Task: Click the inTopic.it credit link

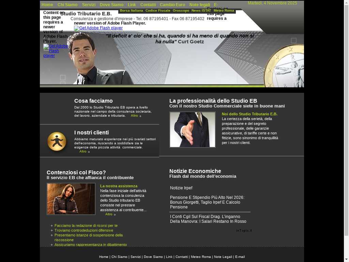Action: click(244, 231)
